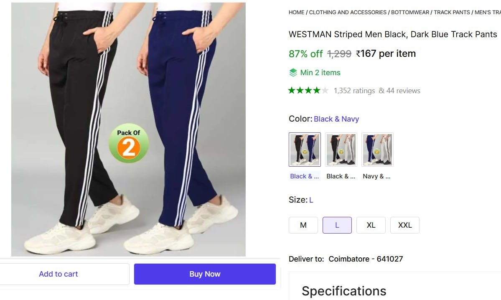Open the BOTTOMWEAR category breadcrumb
This screenshot has width=501, height=300.
[409, 12]
